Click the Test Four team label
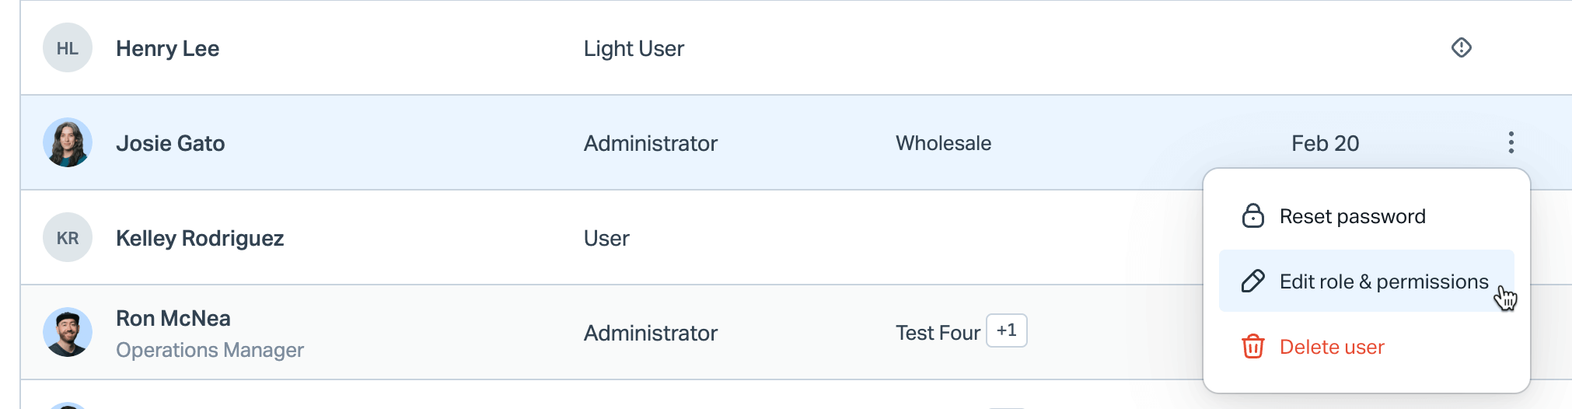The height and width of the screenshot is (409, 1572). 937,333
